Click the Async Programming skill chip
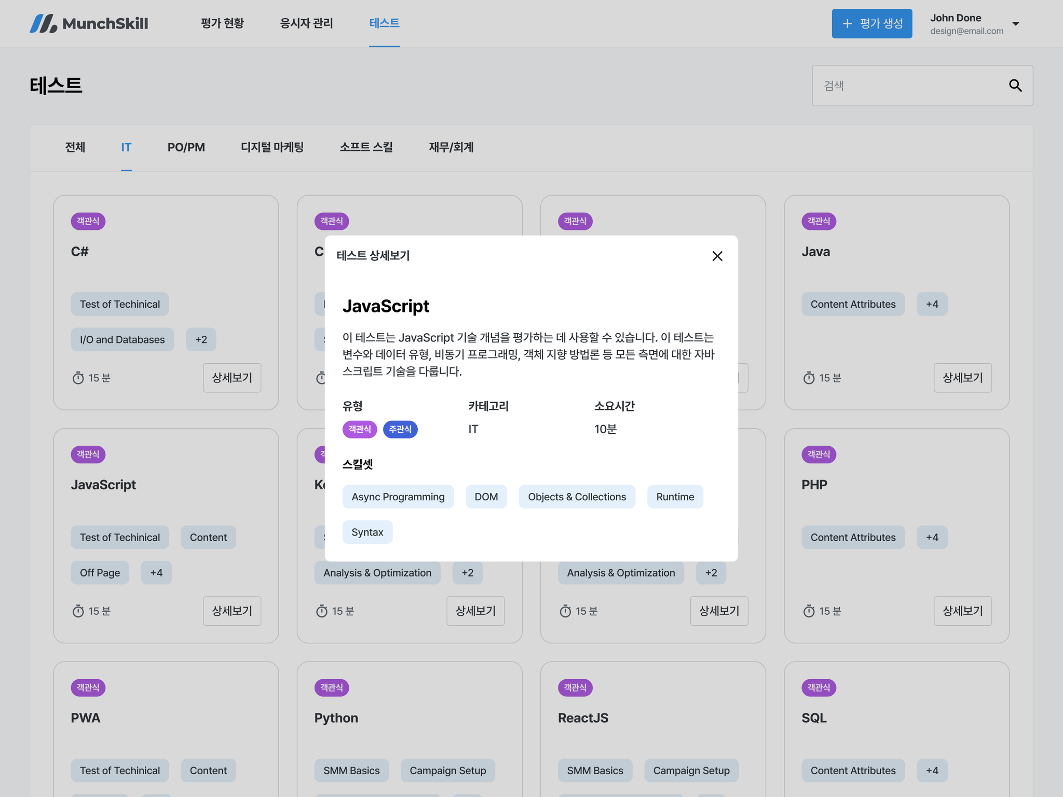The width and height of the screenshot is (1063, 797). pos(398,497)
